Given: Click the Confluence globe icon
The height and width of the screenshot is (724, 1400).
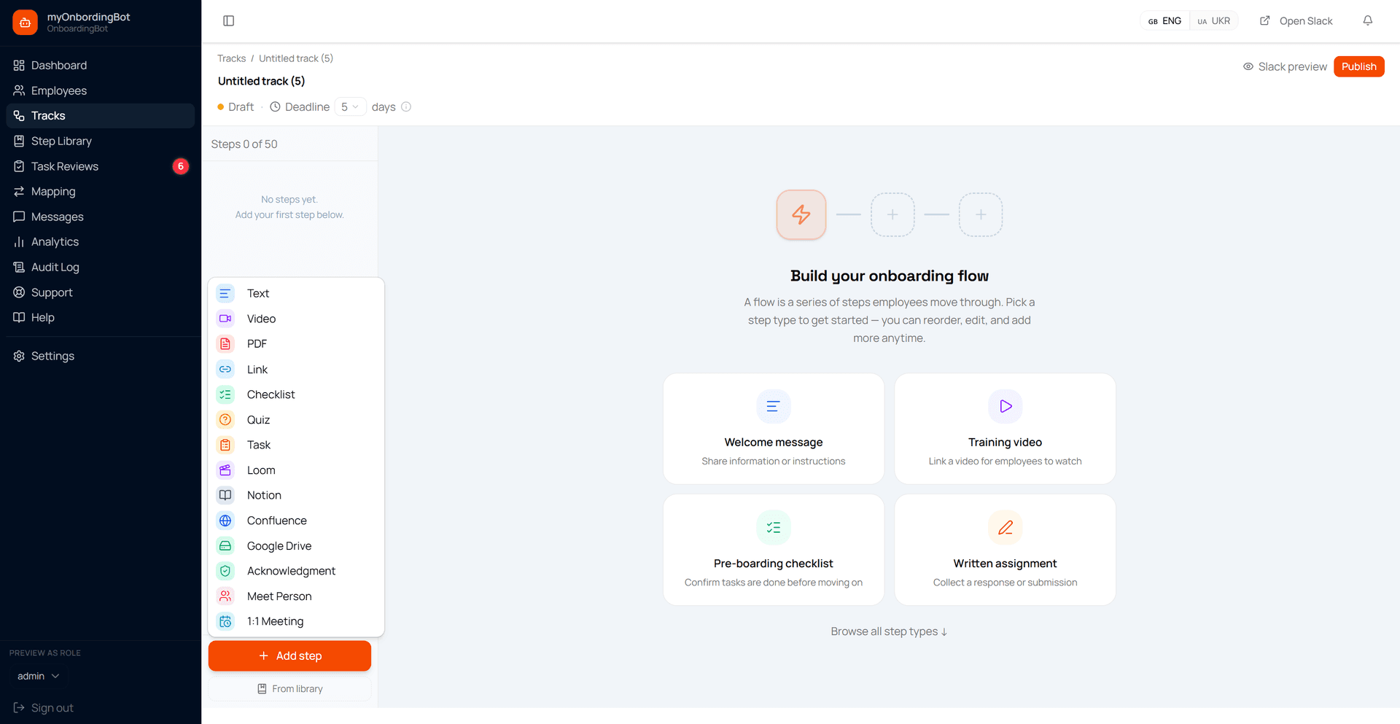Looking at the screenshot, I should [225, 521].
